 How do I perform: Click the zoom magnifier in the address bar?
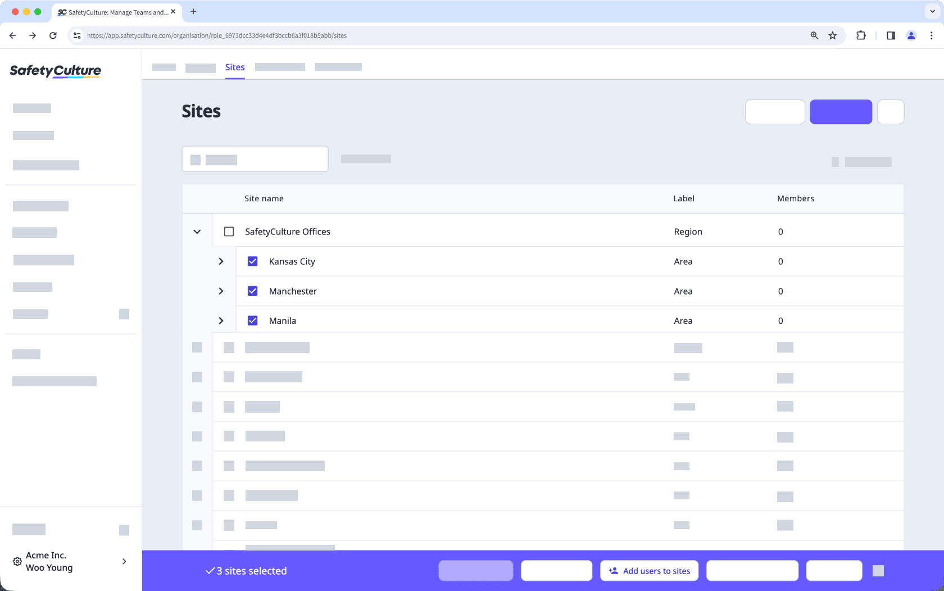[814, 35]
